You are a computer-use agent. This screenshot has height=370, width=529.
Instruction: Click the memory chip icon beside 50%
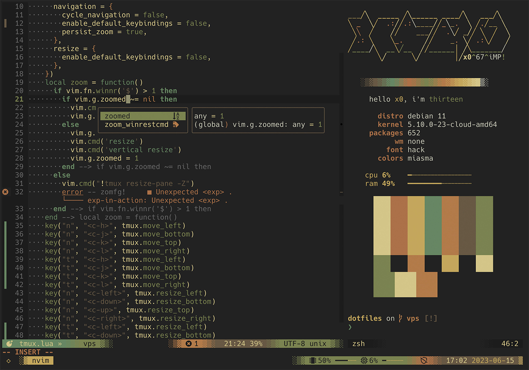click(x=312, y=360)
